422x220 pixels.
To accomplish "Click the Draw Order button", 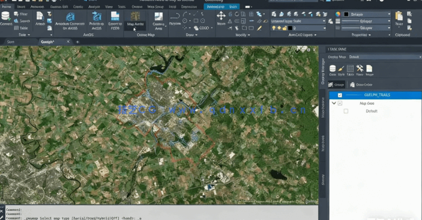I will coord(361,85).
